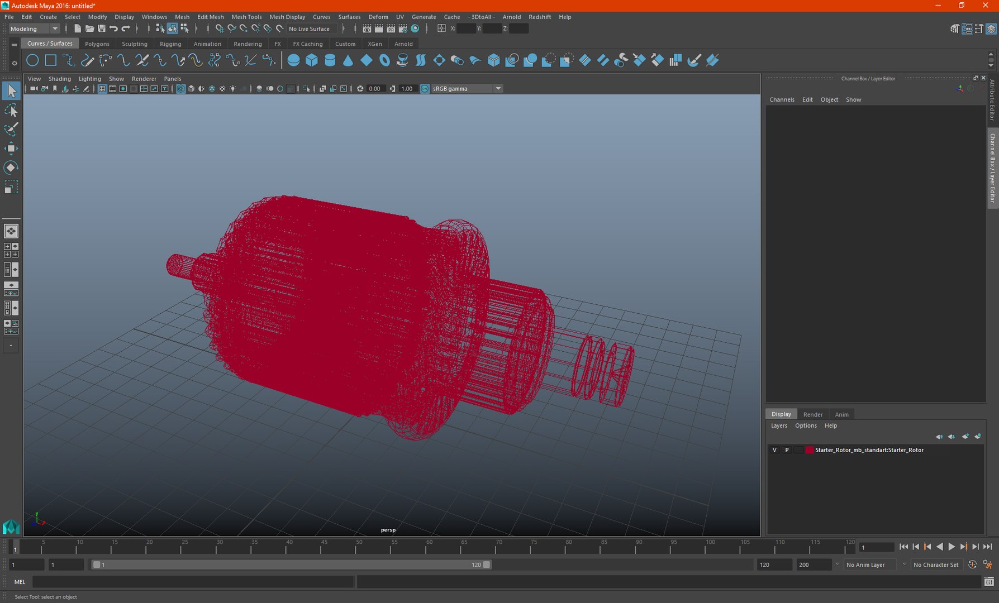Toggle the empty display type box of layer
Image resolution: width=999 pixels, height=603 pixels.
pos(798,450)
